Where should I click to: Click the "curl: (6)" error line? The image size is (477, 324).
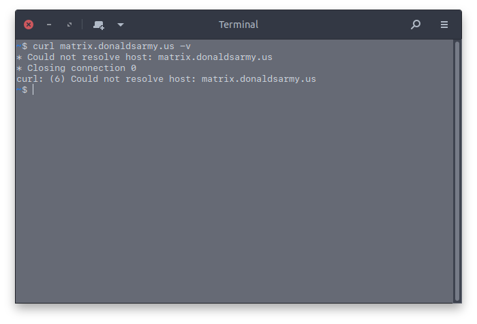click(166, 79)
